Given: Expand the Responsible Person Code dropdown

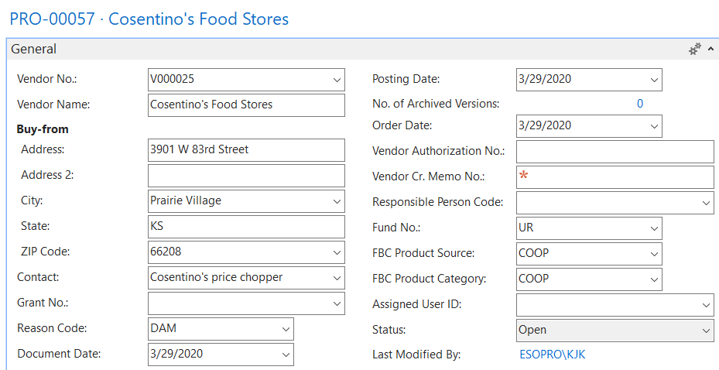Looking at the screenshot, I should [706, 203].
